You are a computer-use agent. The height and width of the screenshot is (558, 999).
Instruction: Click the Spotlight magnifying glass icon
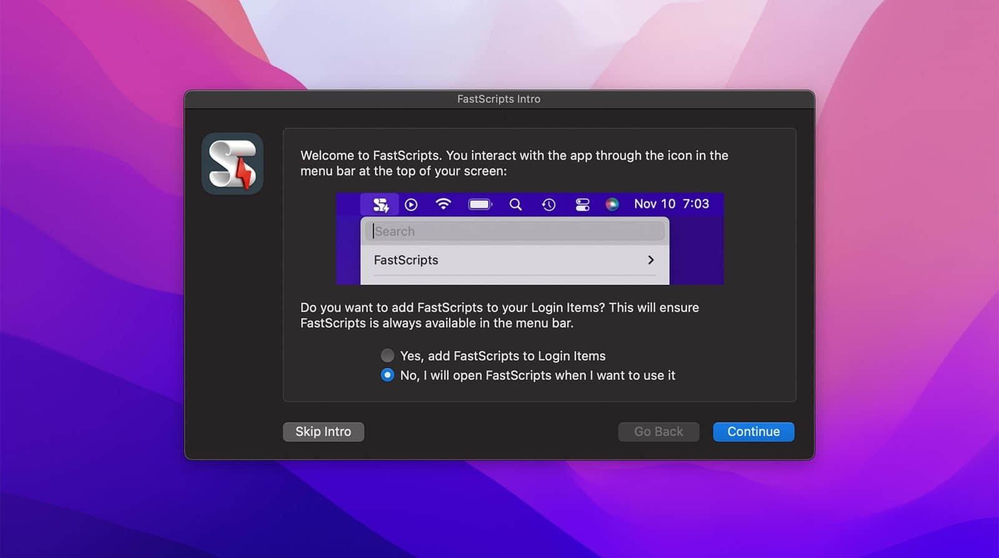[515, 205]
